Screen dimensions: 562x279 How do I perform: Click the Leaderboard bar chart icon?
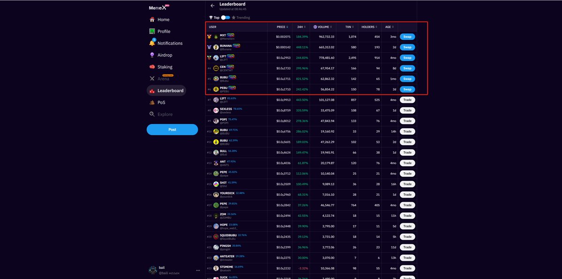pyautogui.click(x=152, y=91)
